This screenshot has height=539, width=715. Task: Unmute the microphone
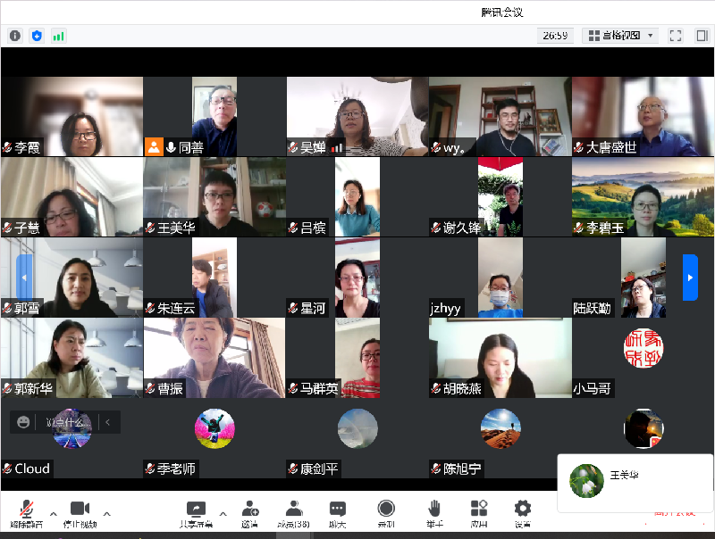[x=26, y=513]
